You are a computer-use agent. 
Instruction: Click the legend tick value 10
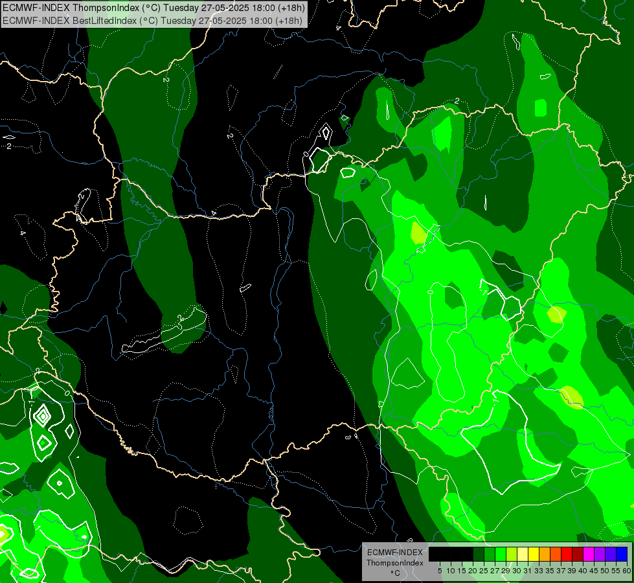(451, 571)
